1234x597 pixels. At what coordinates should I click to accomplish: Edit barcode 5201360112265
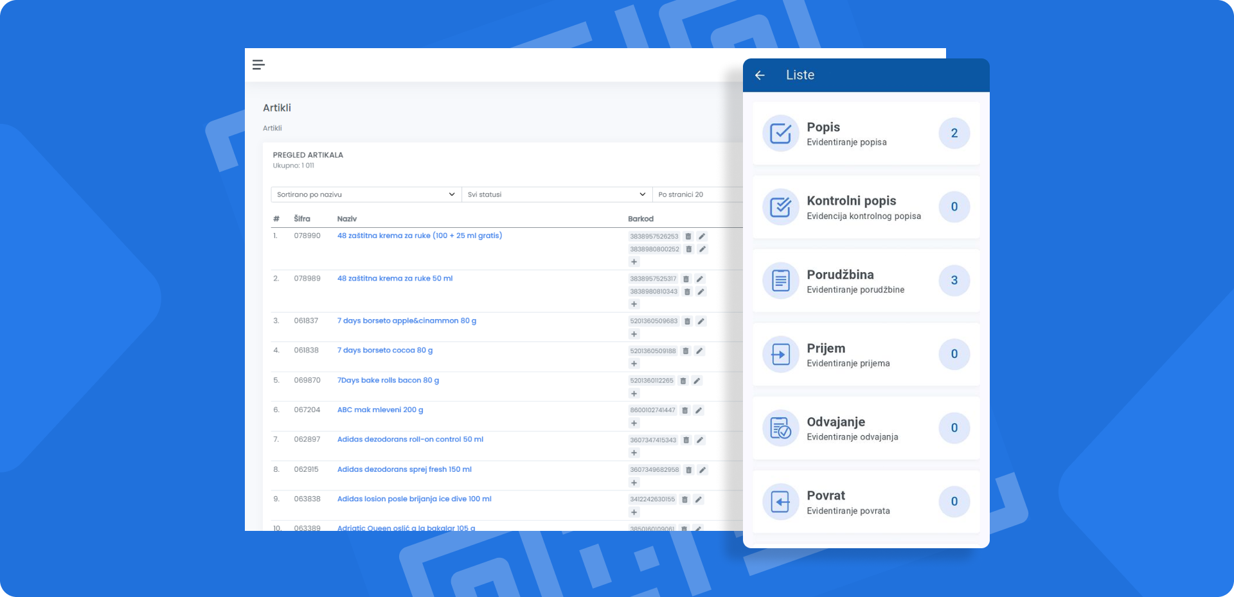(x=697, y=381)
